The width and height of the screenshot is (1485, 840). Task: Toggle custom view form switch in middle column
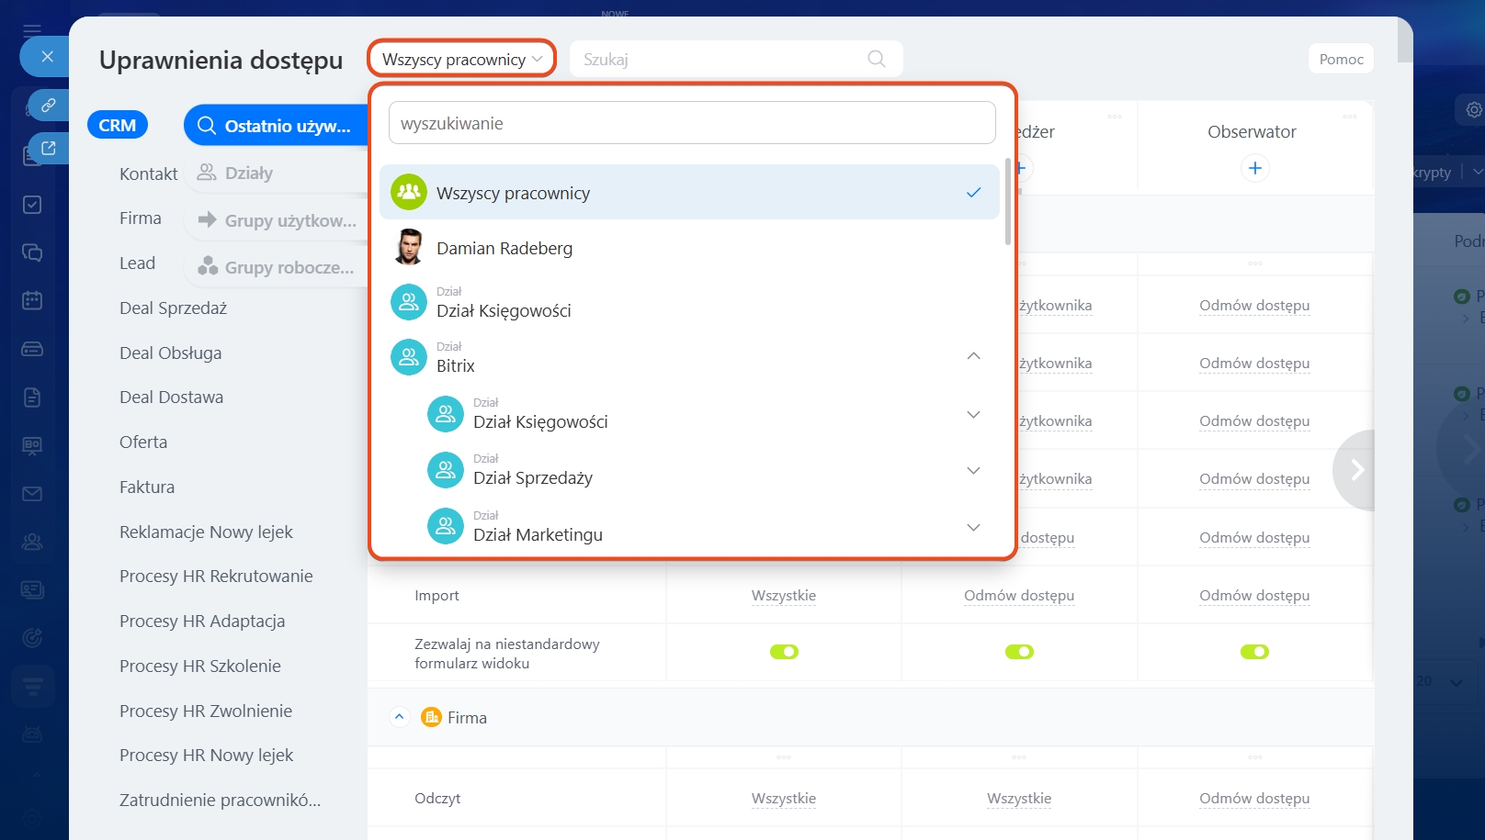pos(1019,652)
